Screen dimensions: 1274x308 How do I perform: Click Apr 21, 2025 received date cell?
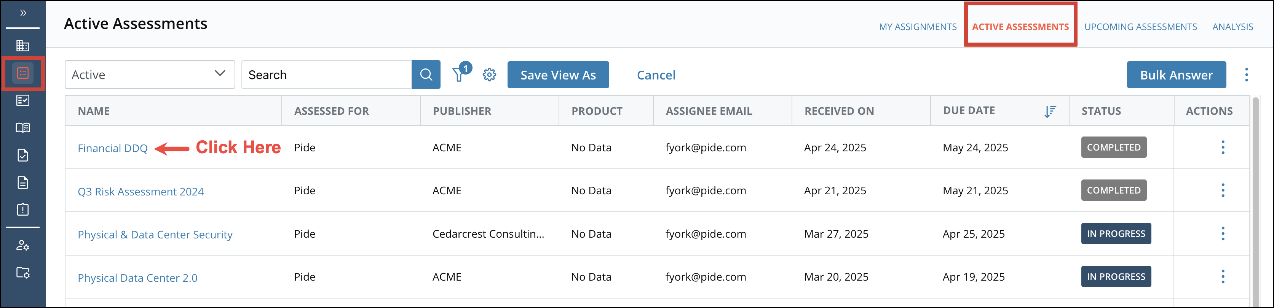pos(835,191)
